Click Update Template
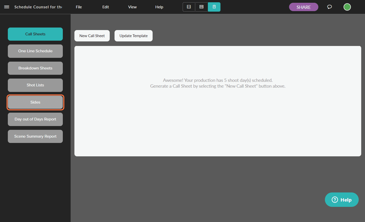Viewport: 365px width, 222px height. click(x=133, y=36)
